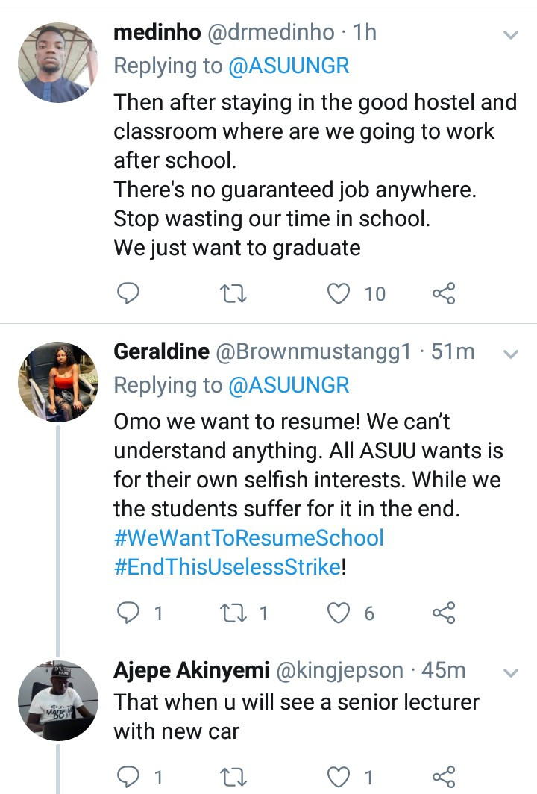The image size is (537, 794).
Task: View replies count on Geraldine's tweet
Action: 134,613
